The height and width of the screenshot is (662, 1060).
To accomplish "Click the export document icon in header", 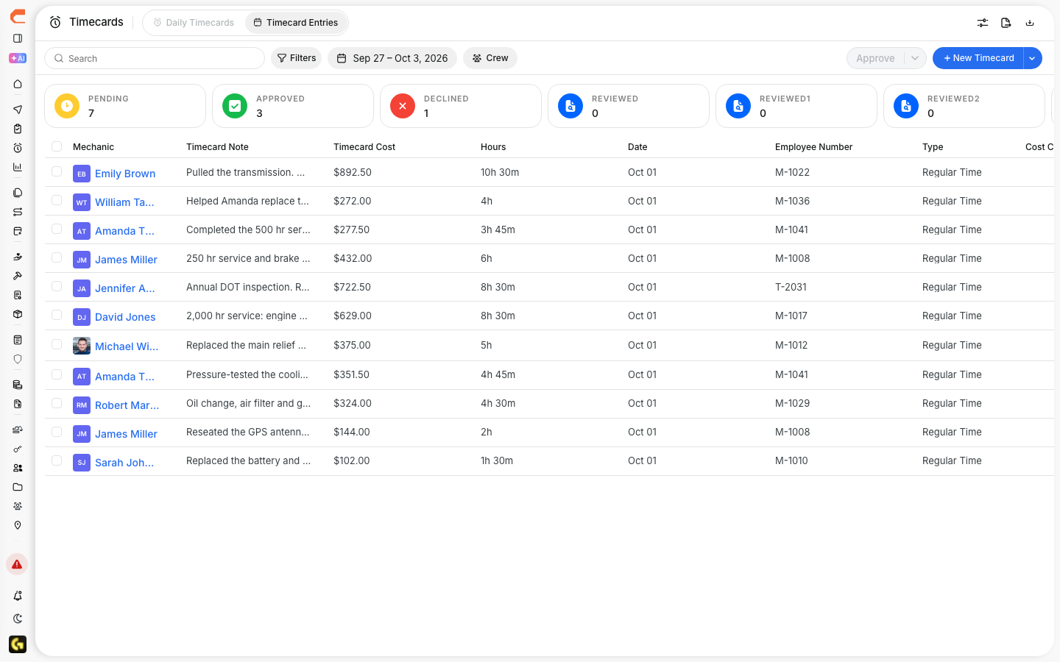I will (1006, 23).
